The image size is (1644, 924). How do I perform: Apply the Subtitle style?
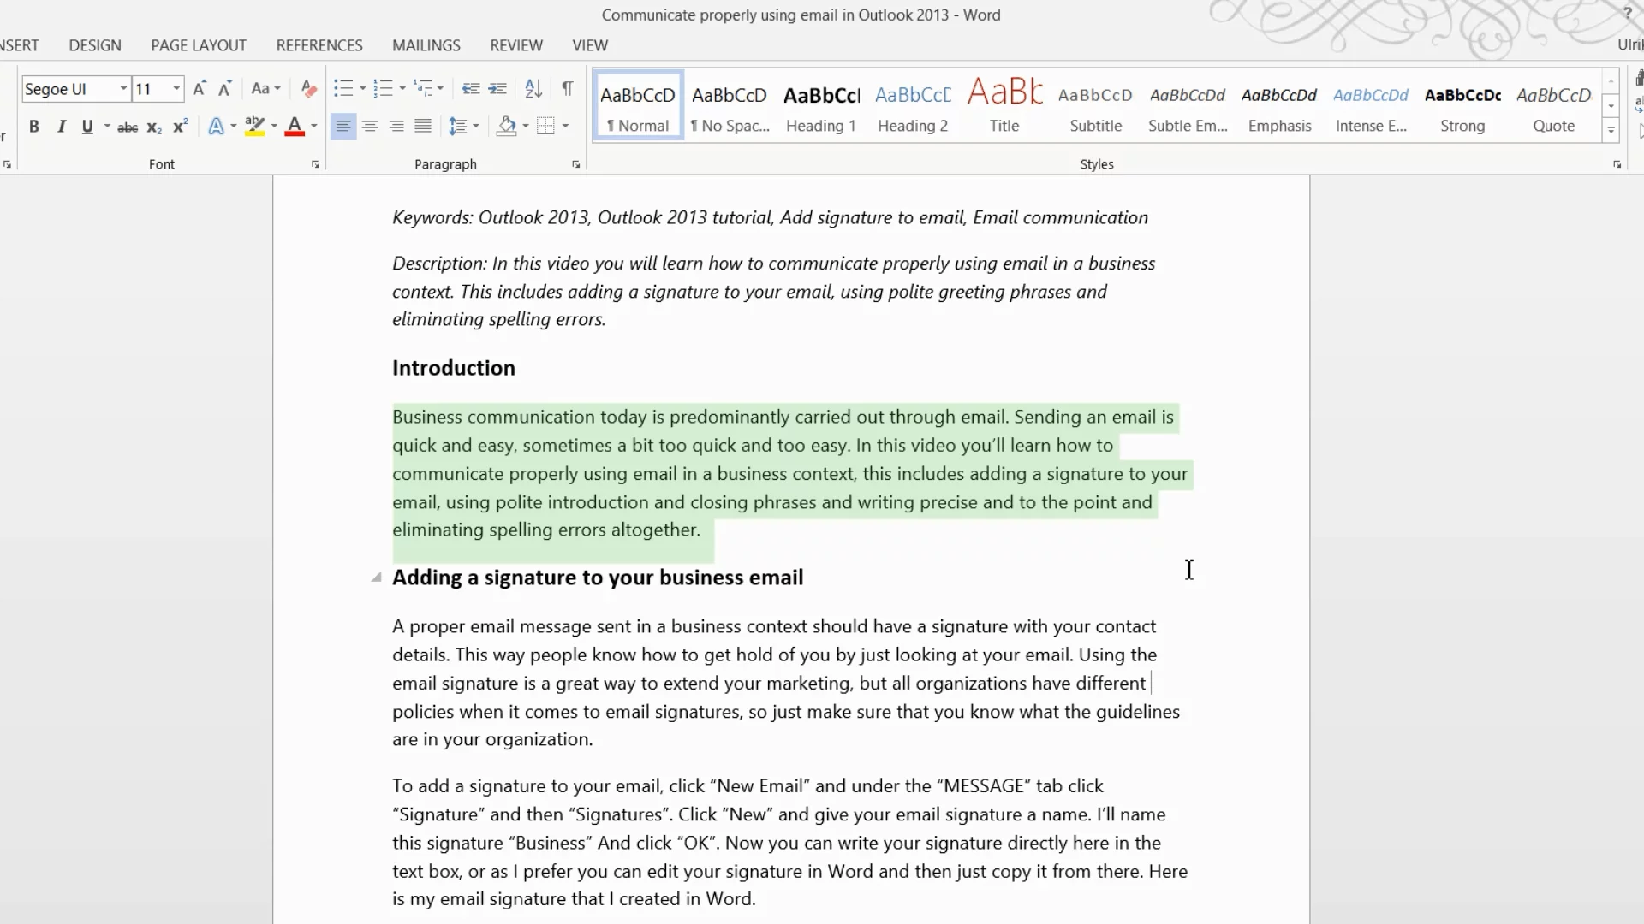point(1095,107)
